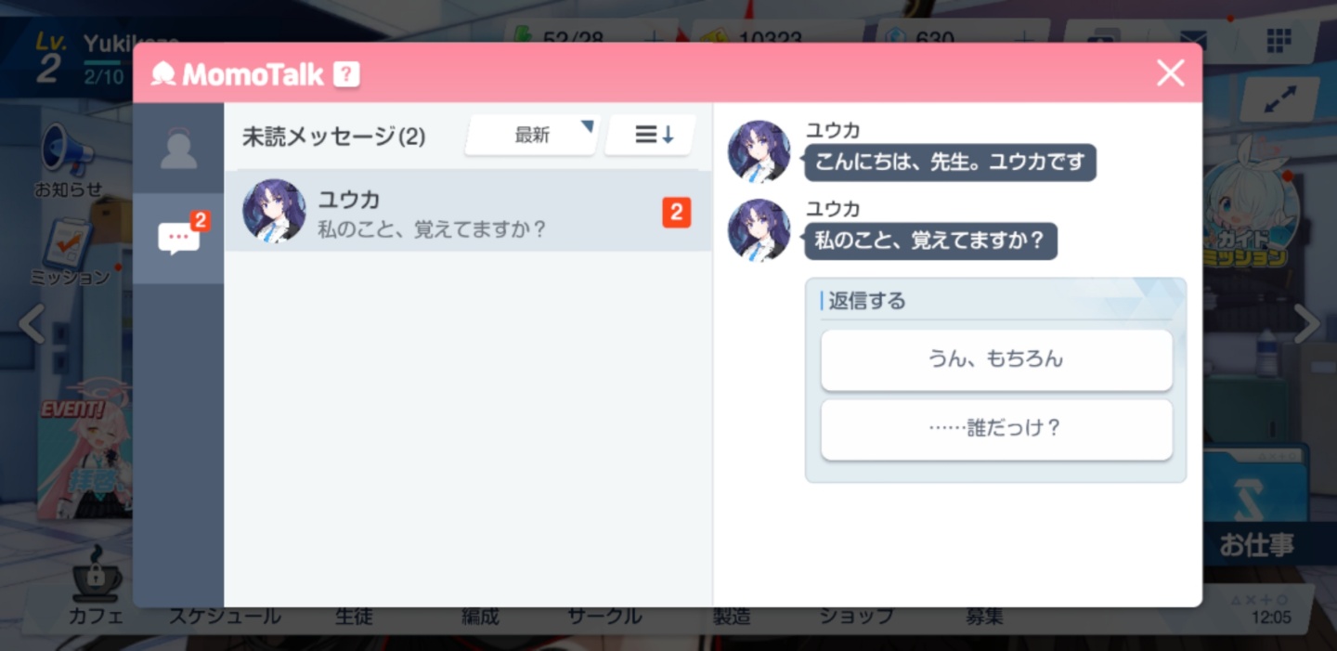
Task: Click Yuuka's avatar beside 私のこと message bubble
Action: point(759,229)
